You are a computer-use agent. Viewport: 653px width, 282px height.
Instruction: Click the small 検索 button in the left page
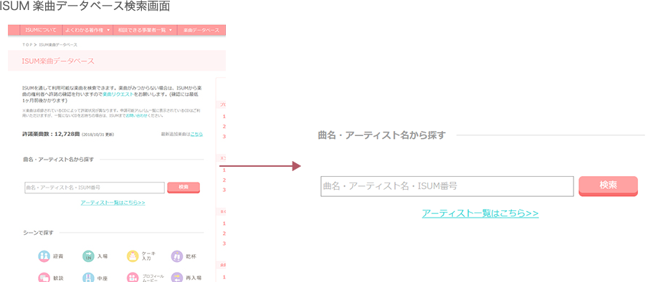(183, 188)
